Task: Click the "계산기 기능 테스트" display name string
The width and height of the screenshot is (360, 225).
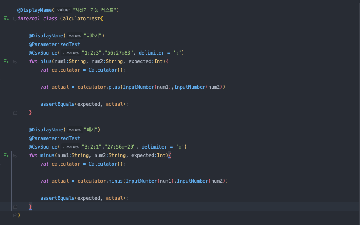Action: pos(95,10)
